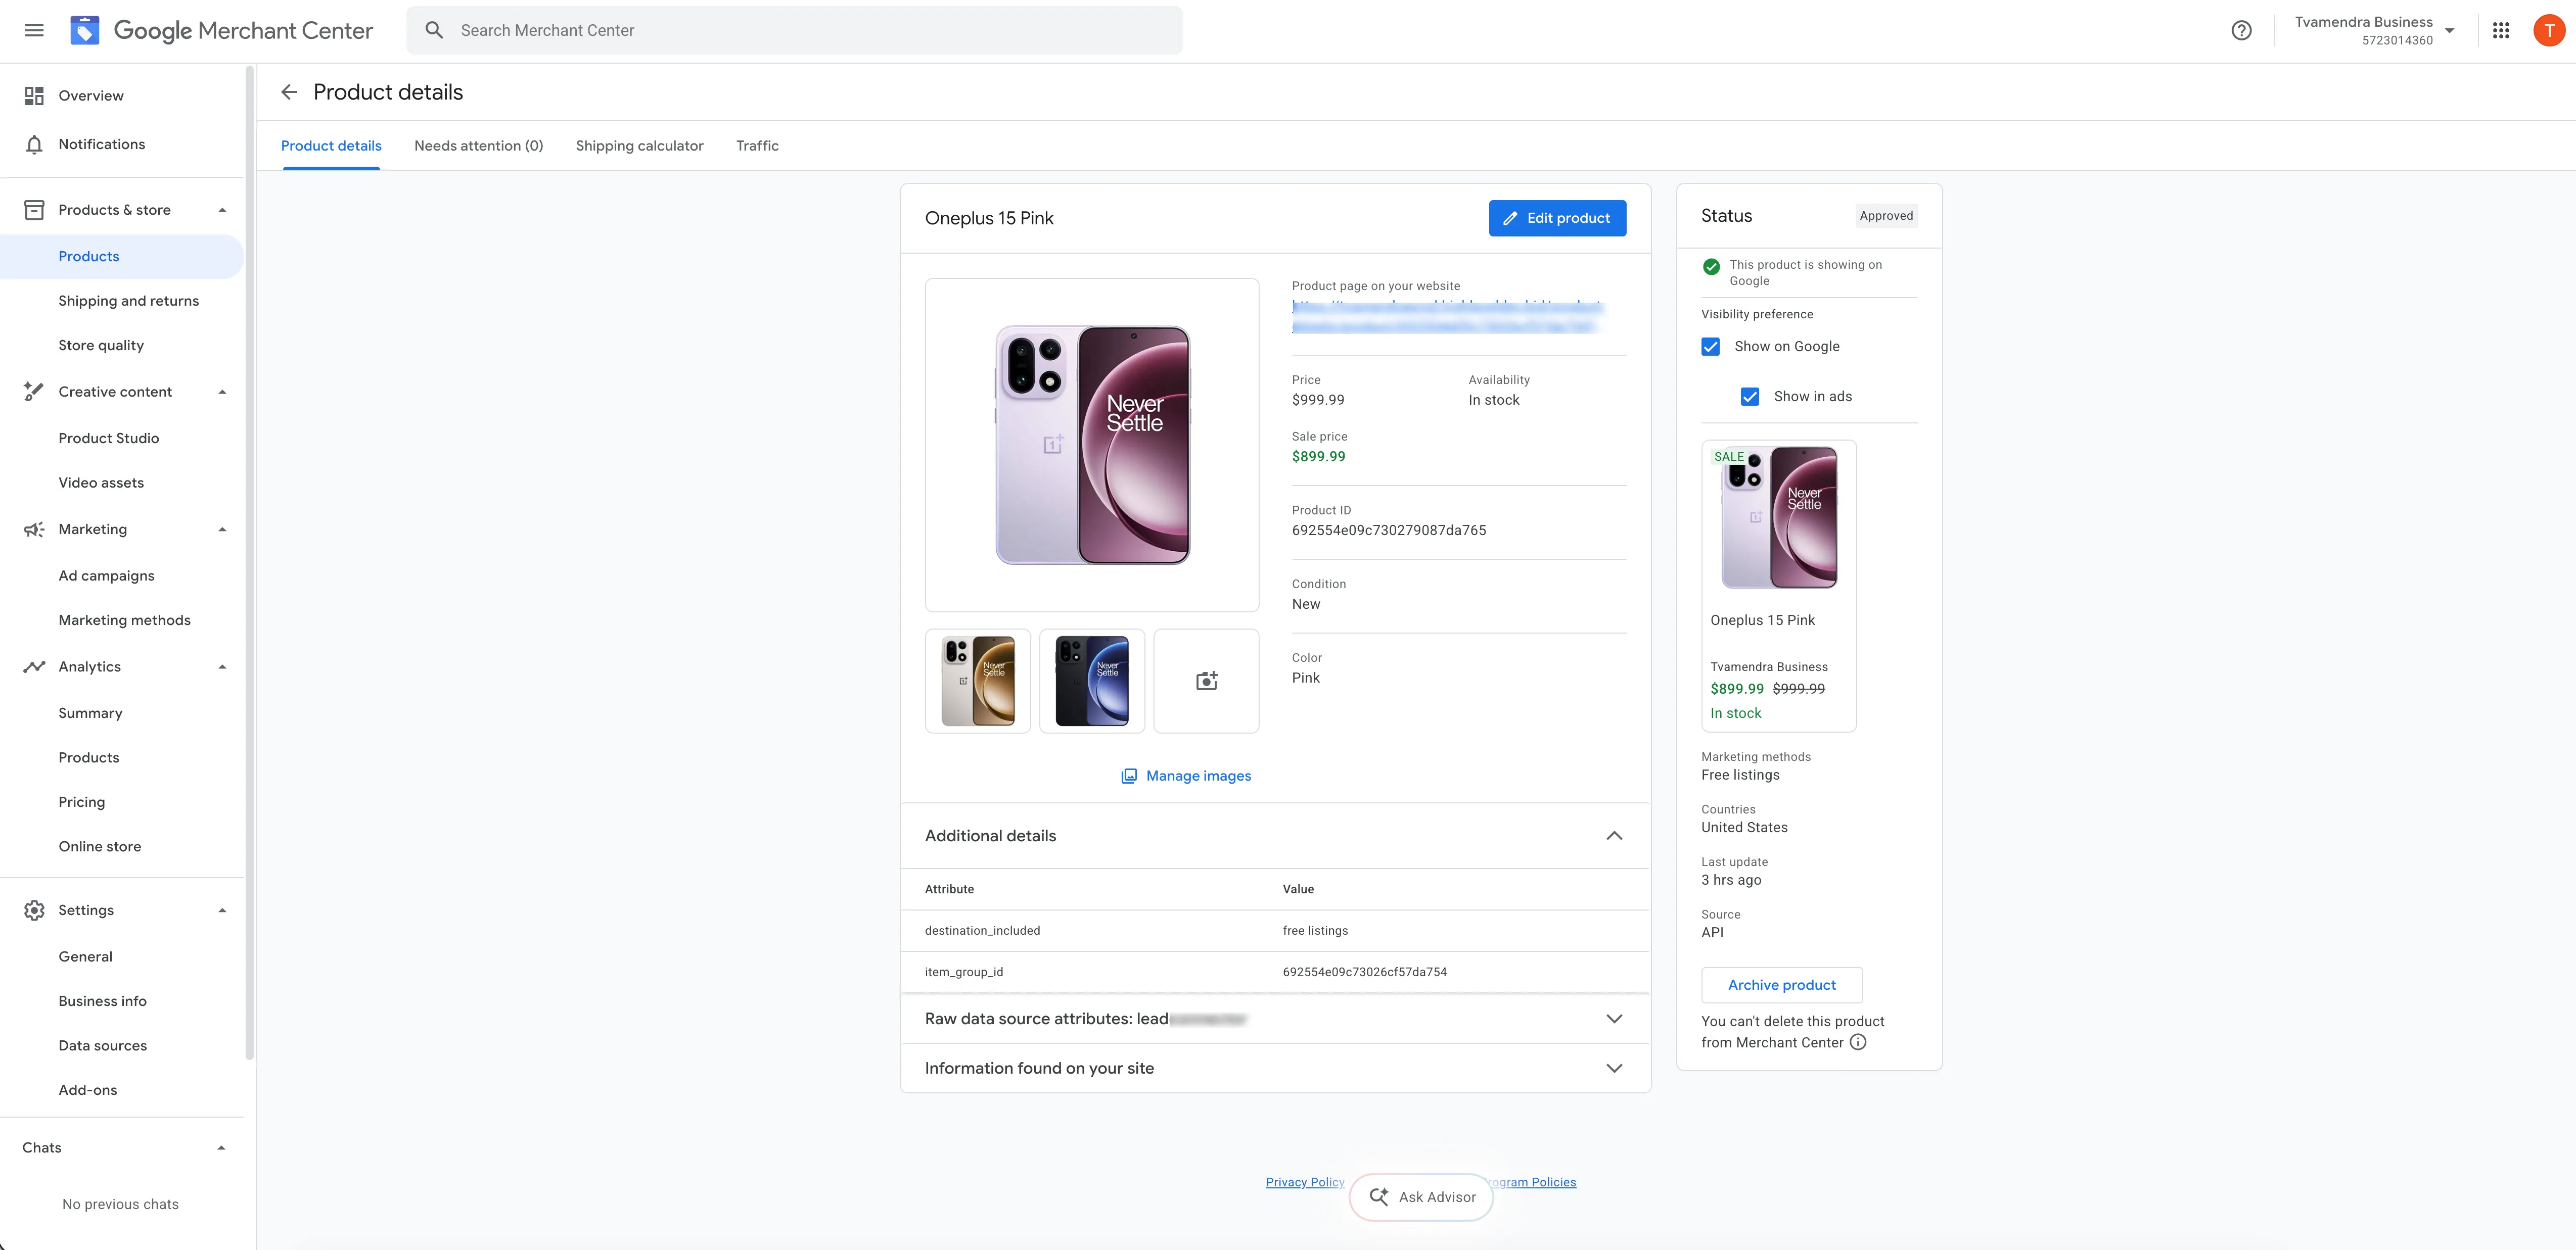Switch to Shipping calculator tab
This screenshot has width=2576, height=1250.
[x=639, y=146]
